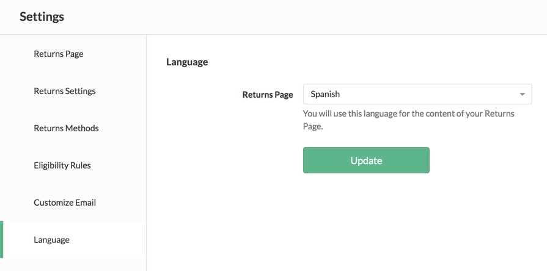This screenshot has height=271, width=547.
Task: Click the Settings page title
Action: [x=42, y=16]
